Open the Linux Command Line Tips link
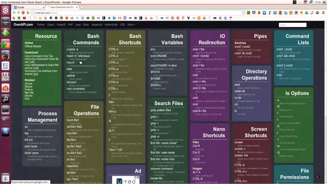327x184 pixels. tap(39, 56)
